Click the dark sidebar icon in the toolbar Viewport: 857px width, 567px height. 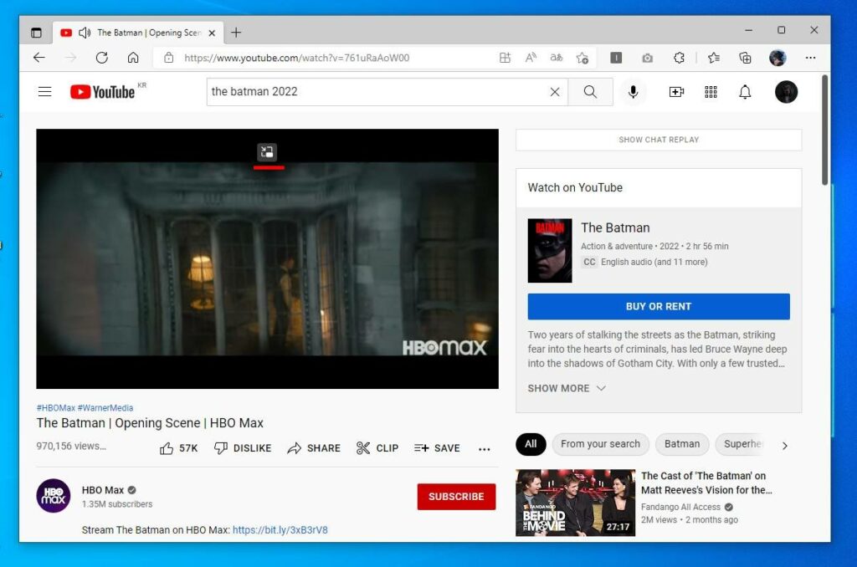coord(616,58)
